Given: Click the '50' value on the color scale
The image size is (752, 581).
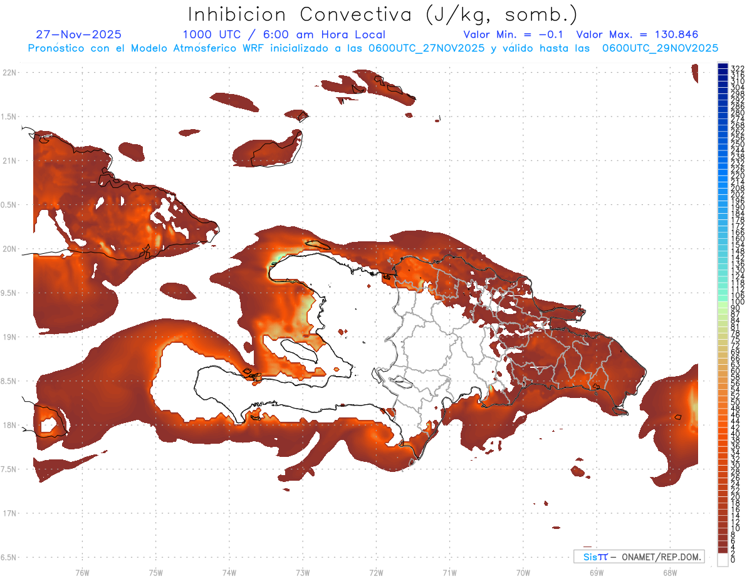Looking at the screenshot, I should [736, 402].
